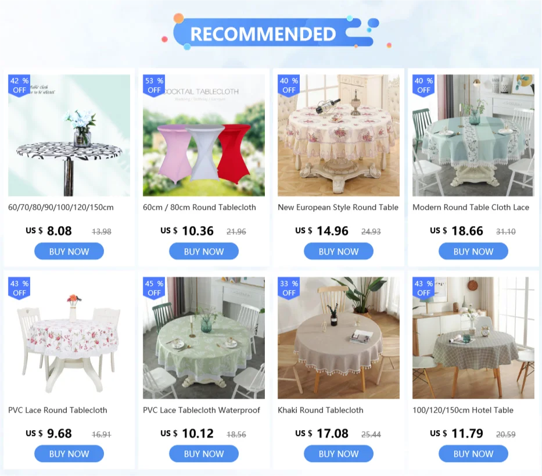The height and width of the screenshot is (476, 542).
Task: Click the 42% OFF badge on first product
Action: click(x=19, y=85)
